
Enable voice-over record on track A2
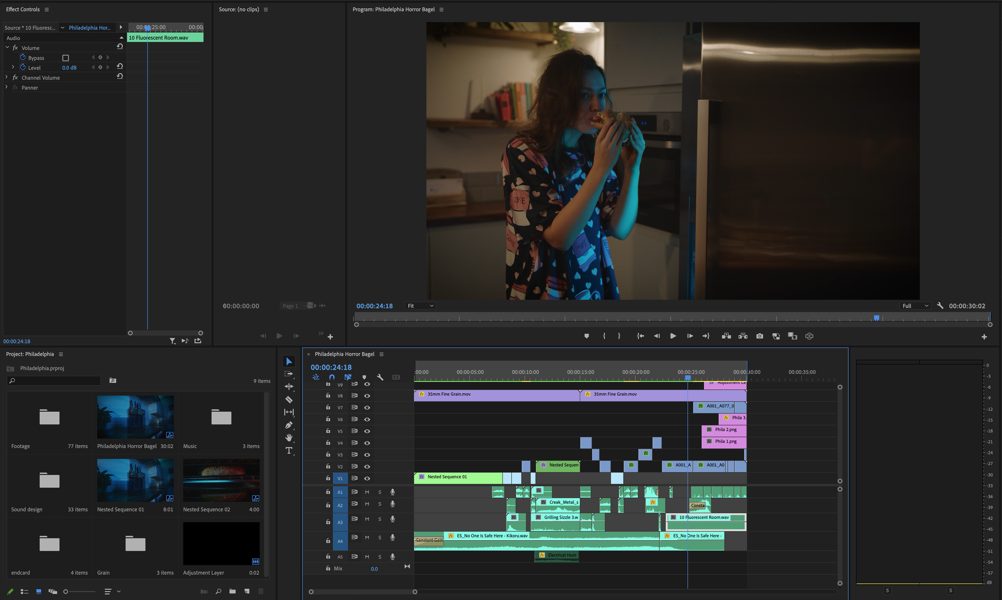click(x=392, y=504)
